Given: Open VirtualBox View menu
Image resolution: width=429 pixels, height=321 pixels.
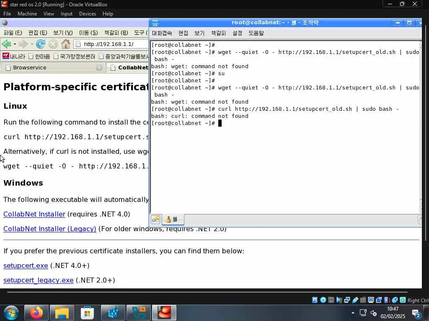Looking at the screenshot, I should [49, 14].
